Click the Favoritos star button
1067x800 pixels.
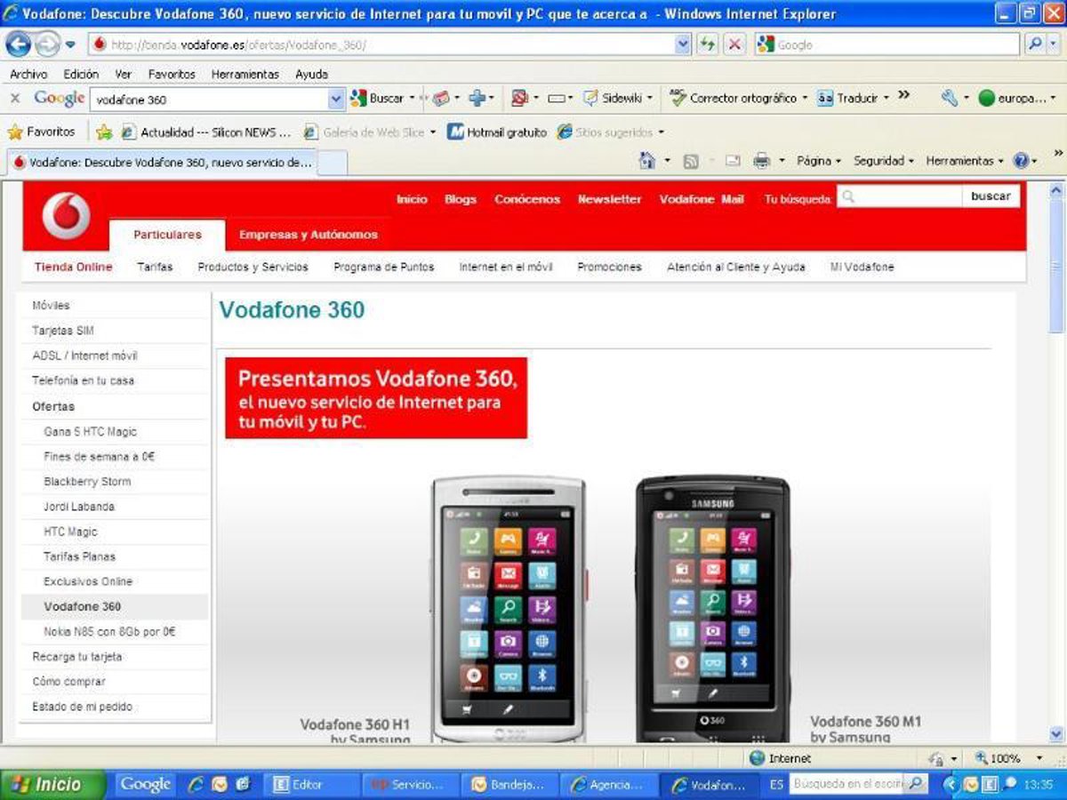(x=41, y=132)
